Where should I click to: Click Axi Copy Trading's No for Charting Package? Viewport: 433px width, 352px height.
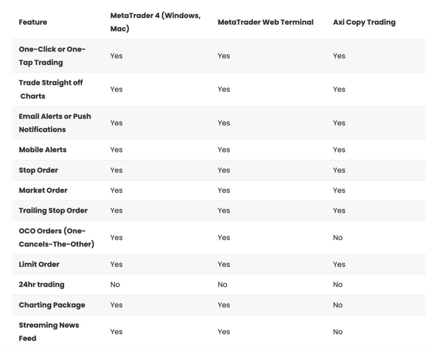338,305
